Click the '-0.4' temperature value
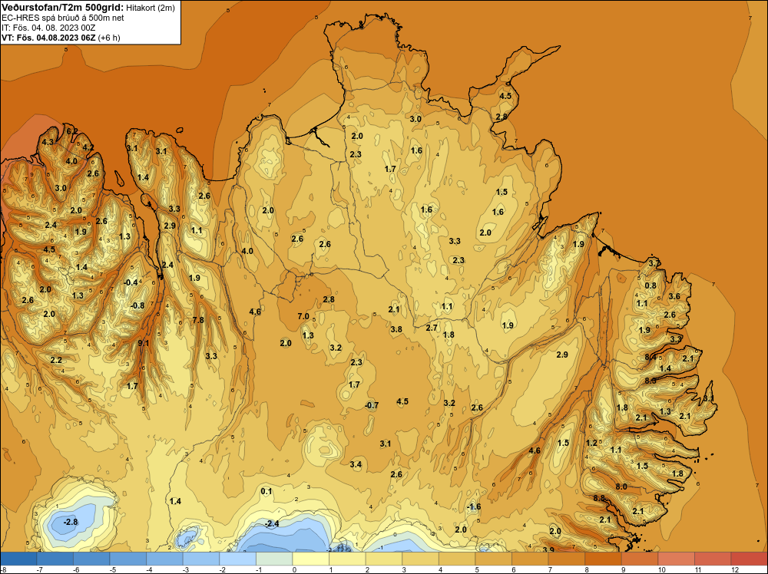The height and width of the screenshot is (574, 768). [x=131, y=282]
